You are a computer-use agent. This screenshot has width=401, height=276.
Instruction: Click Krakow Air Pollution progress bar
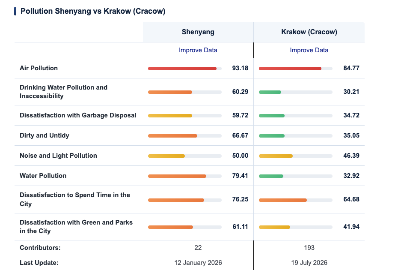296,69
